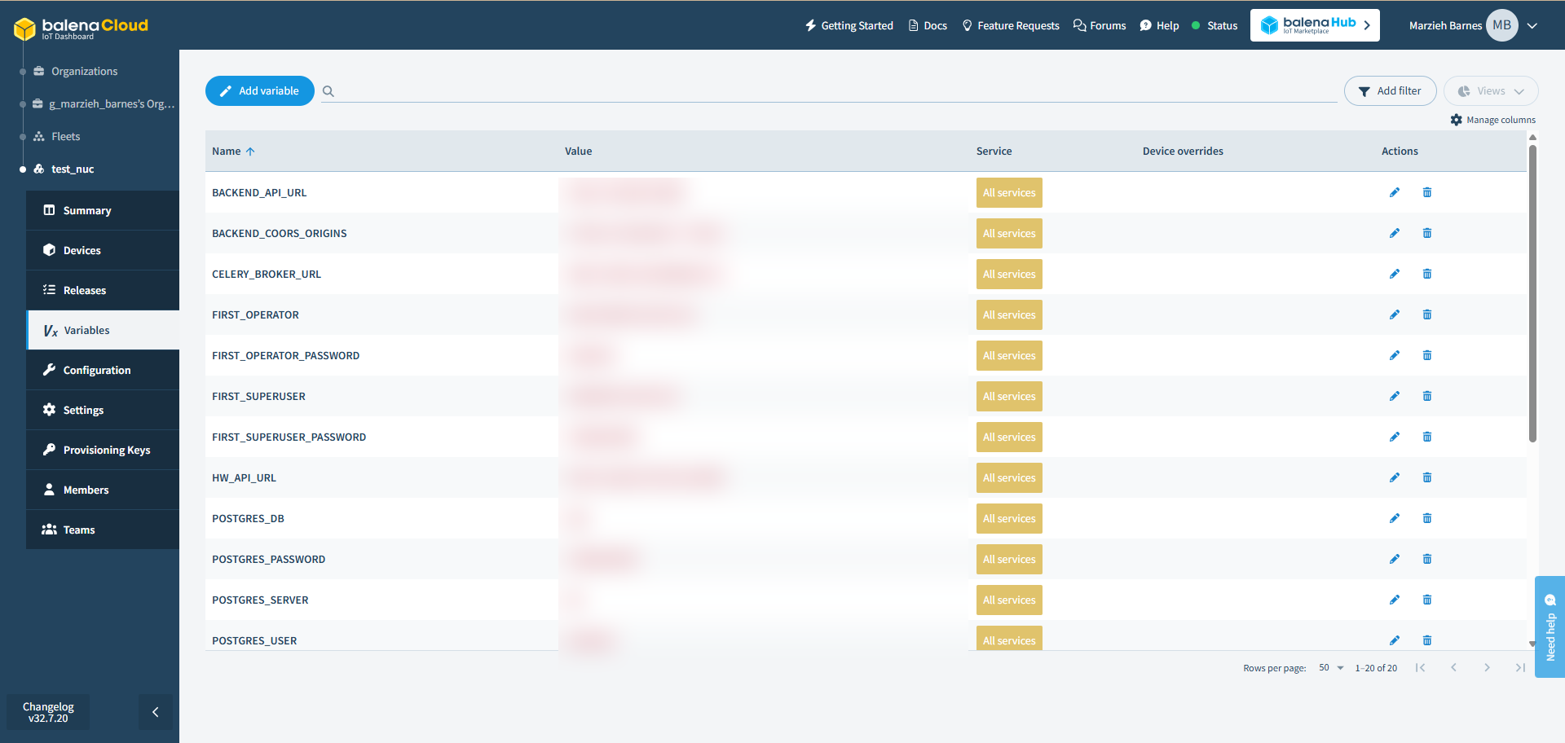Go to the next page of results

[x=1487, y=668]
